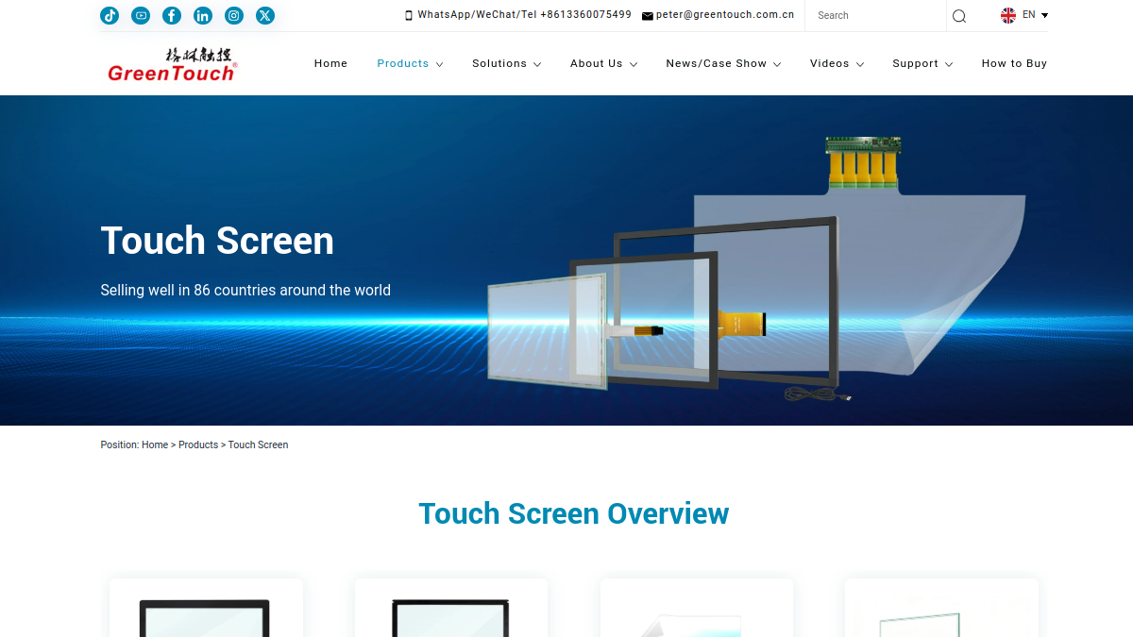Go to the Home menu item
The height and width of the screenshot is (637, 1133).
click(330, 63)
